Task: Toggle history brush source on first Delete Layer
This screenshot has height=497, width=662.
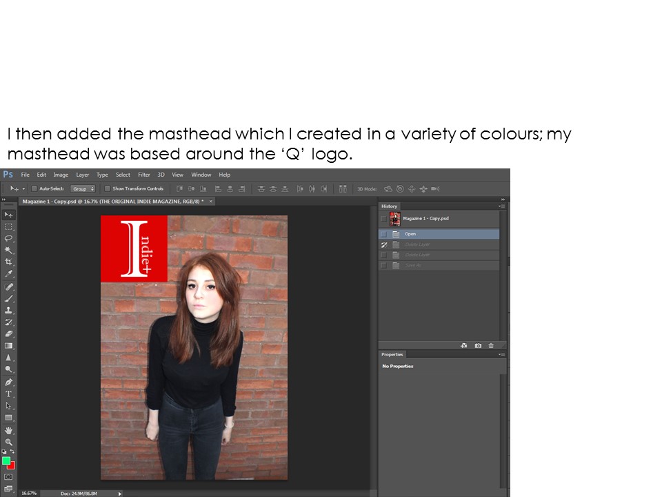Action: point(383,244)
